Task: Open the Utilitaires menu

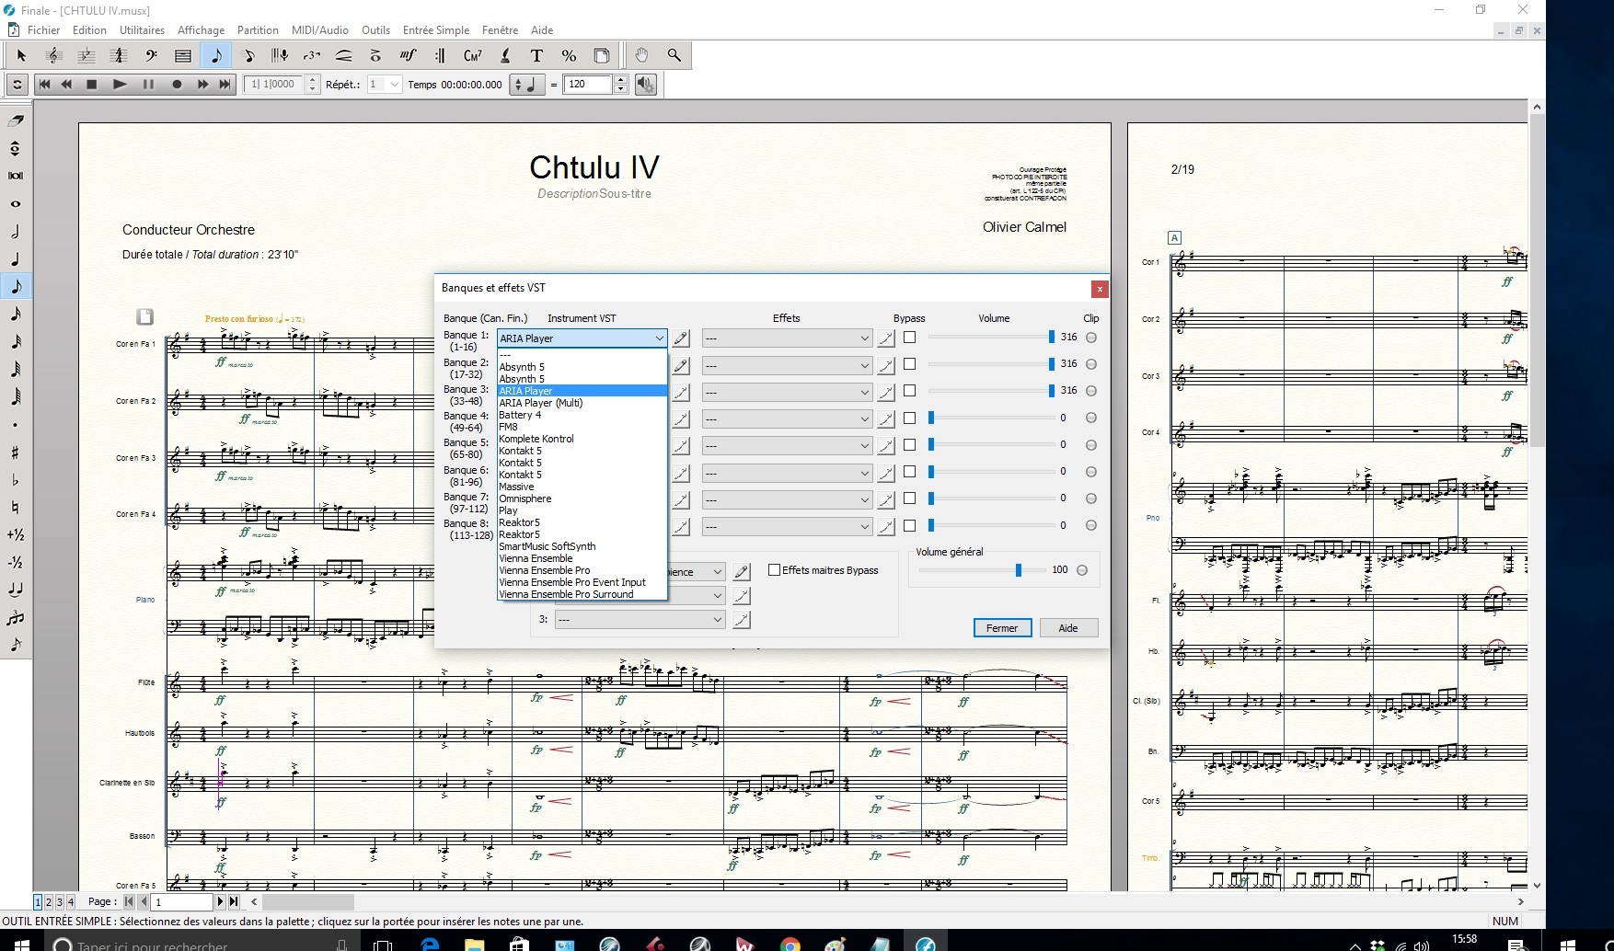Action: click(x=142, y=30)
